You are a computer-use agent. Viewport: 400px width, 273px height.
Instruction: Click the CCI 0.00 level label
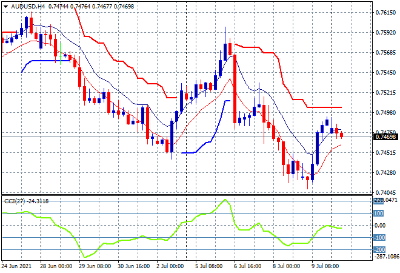tap(379, 226)
